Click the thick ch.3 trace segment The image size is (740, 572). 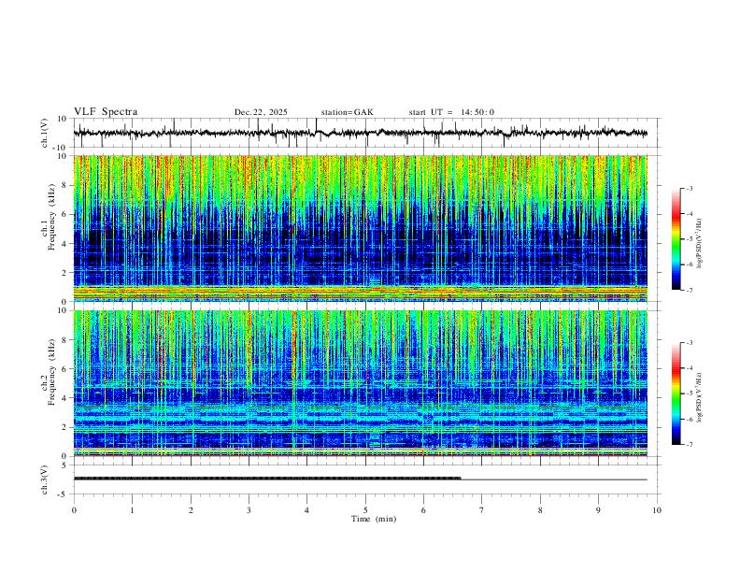pos(267,479)
